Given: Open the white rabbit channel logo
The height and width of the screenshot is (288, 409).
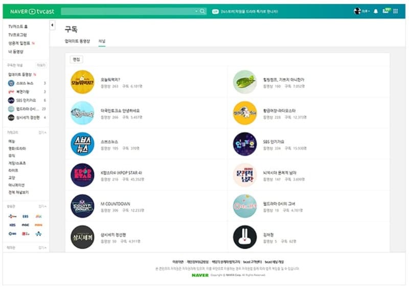Looking at the screenshot, I should point(245,237).
